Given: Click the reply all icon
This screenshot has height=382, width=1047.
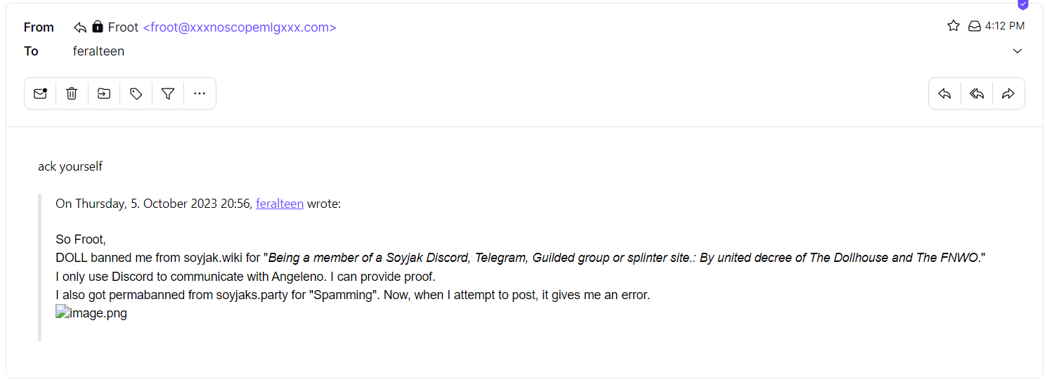Looking at the screenshot, I should coord(977,93).
